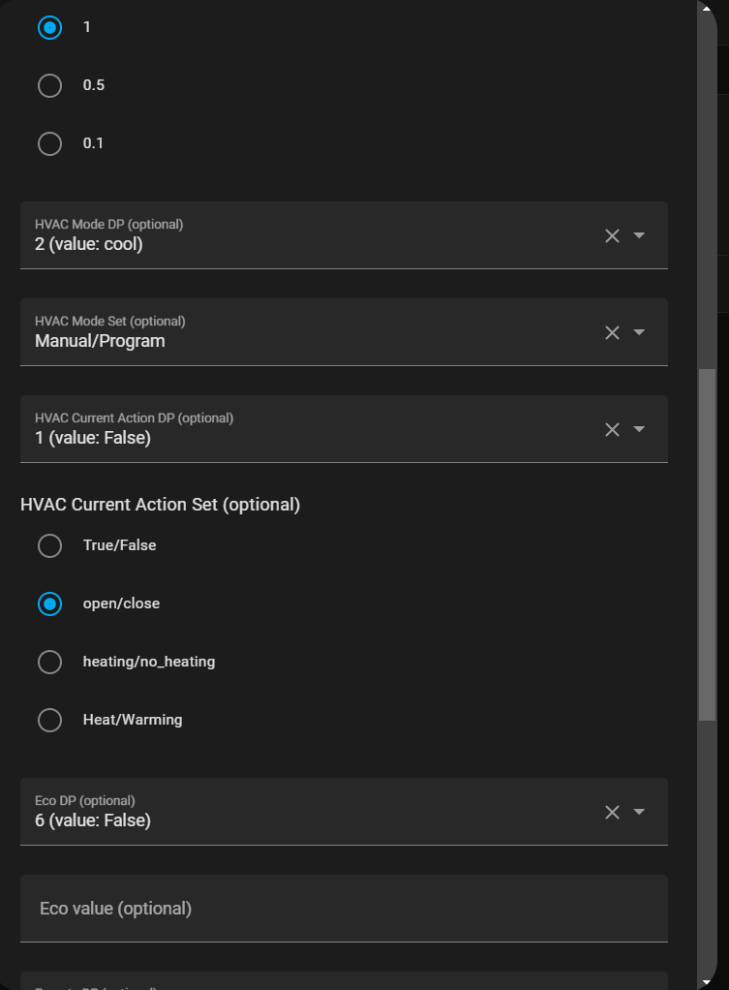
Task: Expand HVAC Current Action DP dropdown arrow
Action: pos(639,429)
